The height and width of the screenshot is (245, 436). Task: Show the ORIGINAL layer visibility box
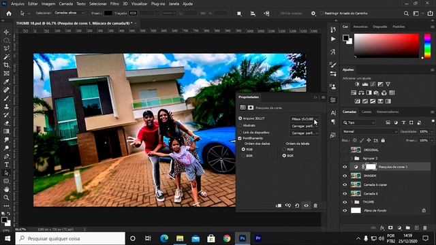345,150
